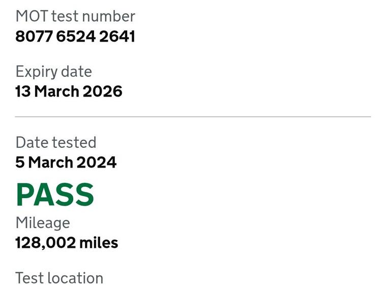Click the word MOT in the top label

click(32, 16)
